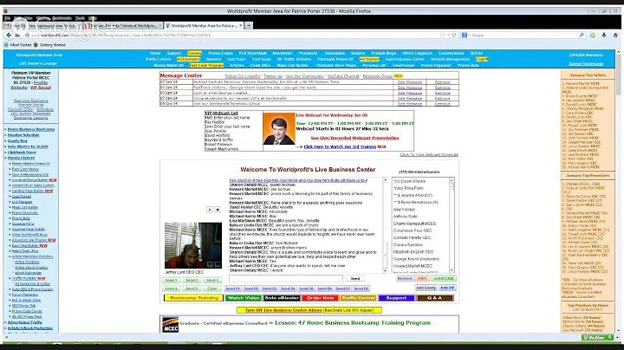Screen dimensions: 624x350
Task: Click the black Solo eBlaster button
Action: tap(282, 298)
